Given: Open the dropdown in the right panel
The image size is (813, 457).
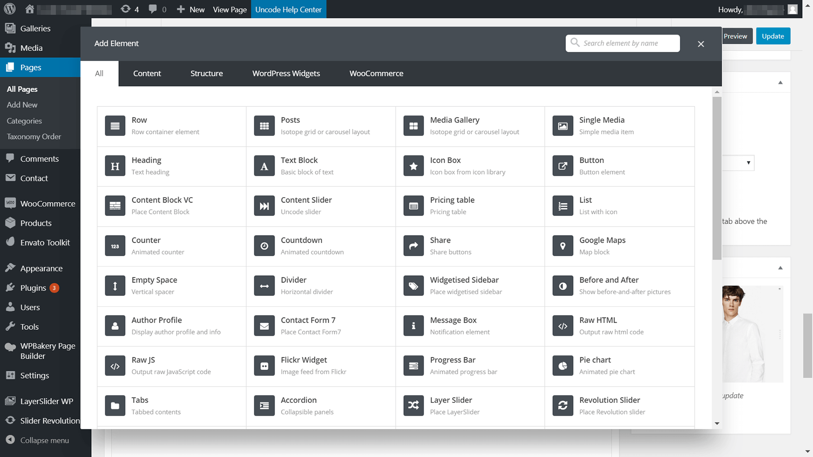Looking at the screenshot, I should coord(738,163).
